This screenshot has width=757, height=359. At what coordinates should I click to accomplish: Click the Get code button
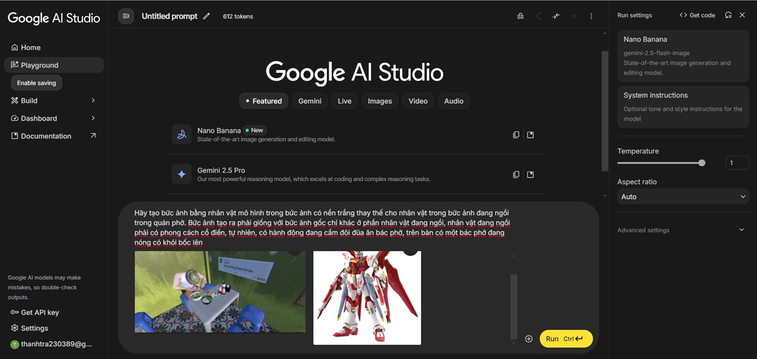(x=698, y=15)
